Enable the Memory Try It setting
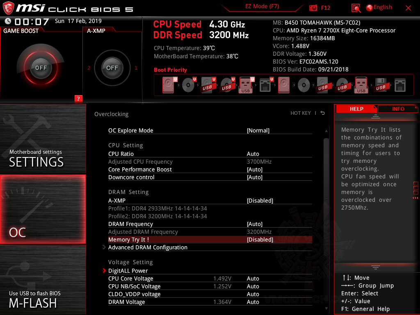This screenshot has height=315, width=420. pyautogui.click(x=260, y=240)
